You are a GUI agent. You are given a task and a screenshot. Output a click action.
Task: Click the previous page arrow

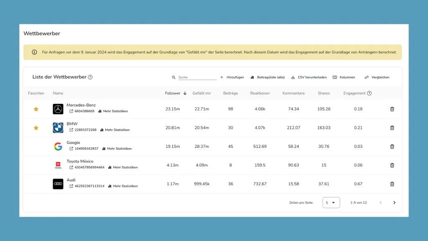tap(380, 203)
